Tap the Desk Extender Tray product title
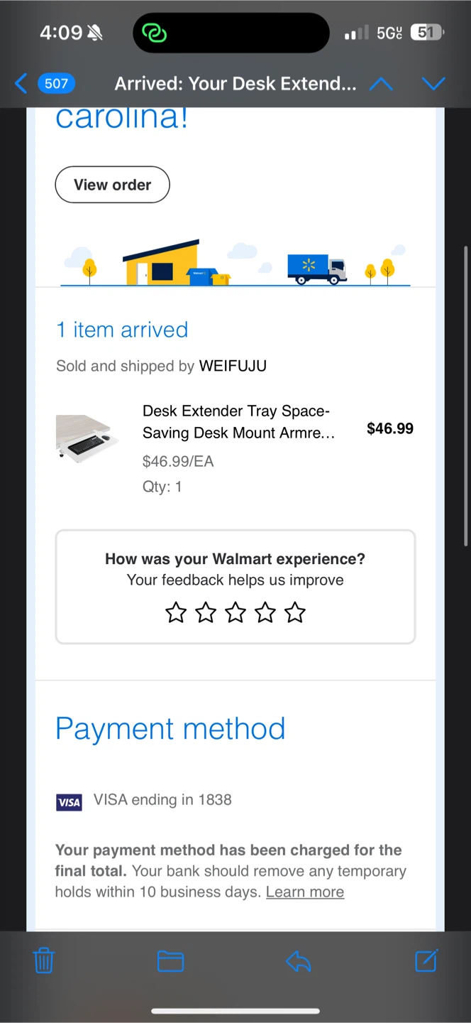The image size is (471, 1023). [238, 421]
